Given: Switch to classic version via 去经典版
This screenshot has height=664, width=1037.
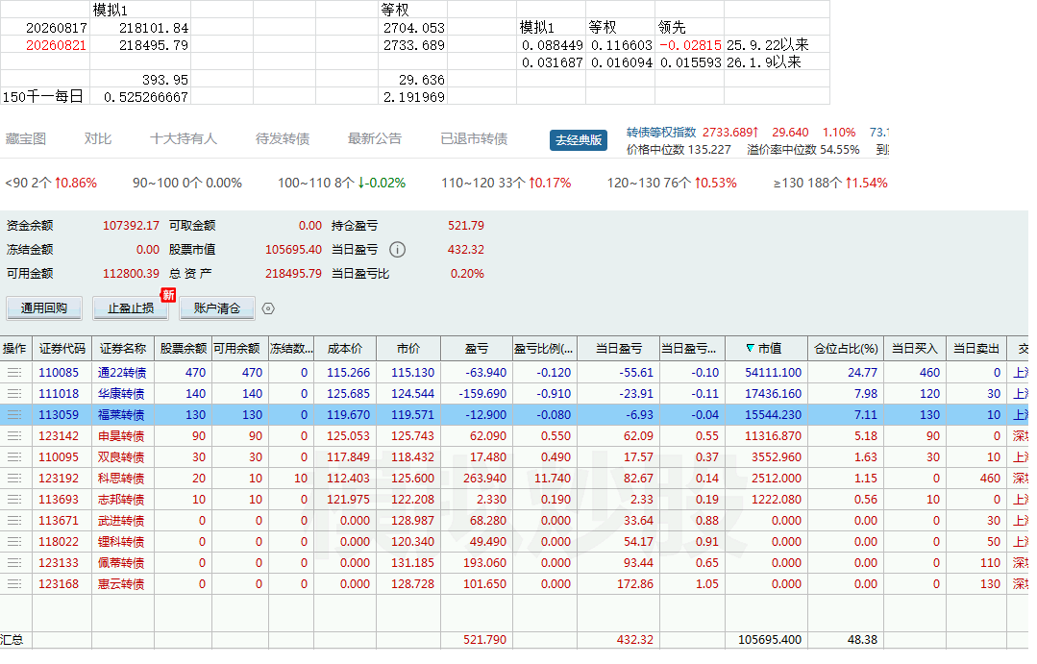Looking at the screenshot, I should 578,140.
